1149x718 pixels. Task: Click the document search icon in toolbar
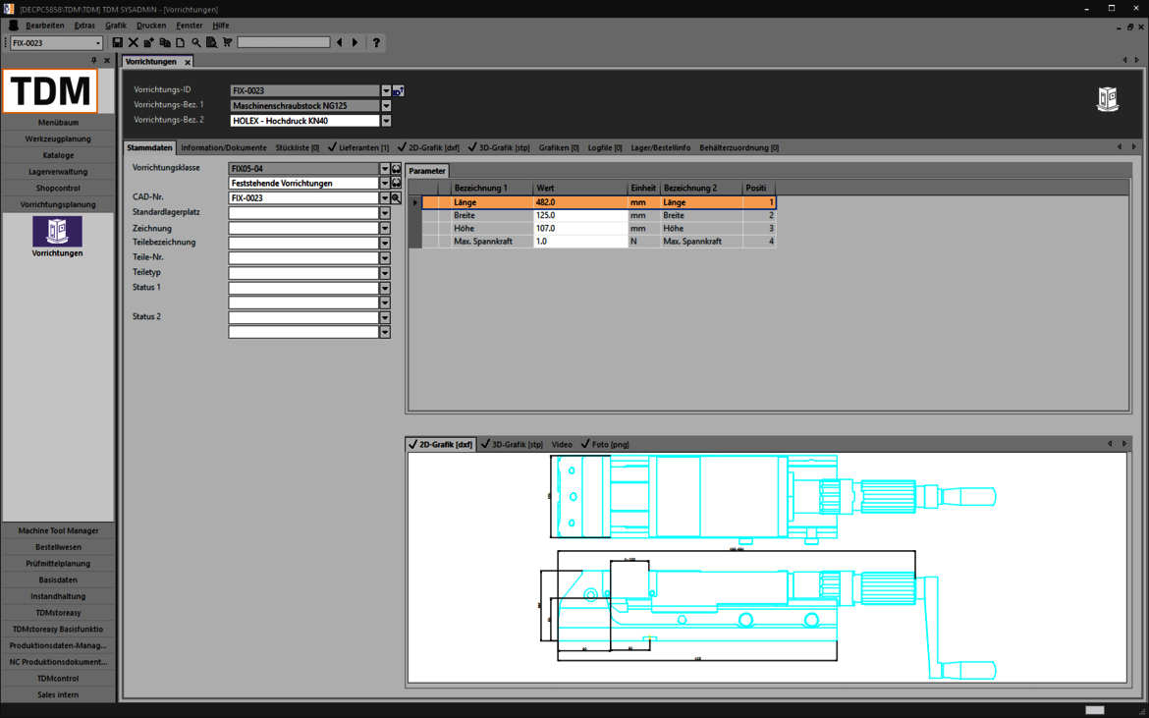(x=211, y=42)
